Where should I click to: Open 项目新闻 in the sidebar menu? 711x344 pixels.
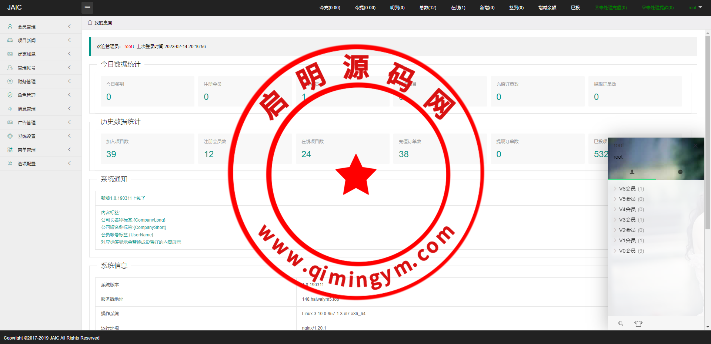[27, 40]
